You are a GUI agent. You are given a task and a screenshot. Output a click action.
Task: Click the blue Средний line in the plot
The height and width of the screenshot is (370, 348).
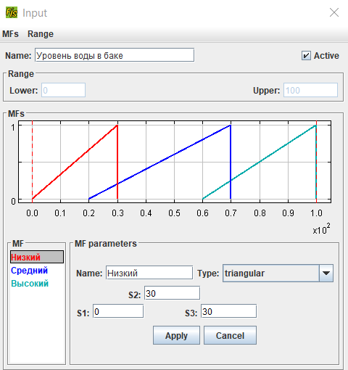[x=159, y=162]
